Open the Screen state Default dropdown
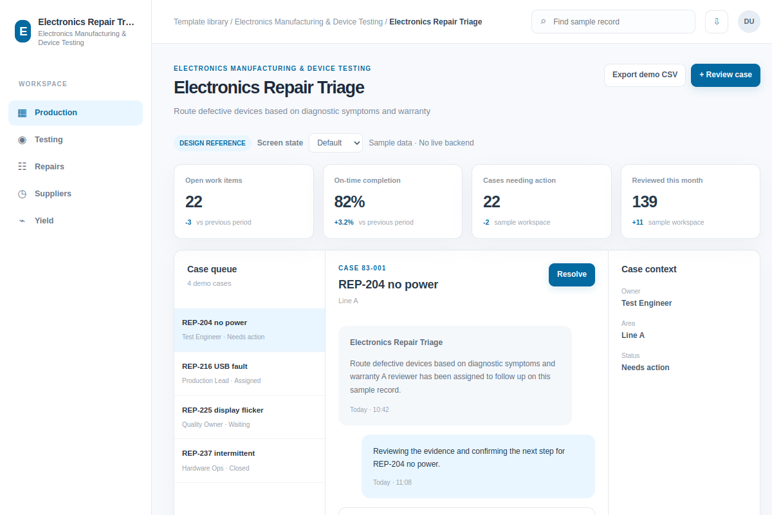Image resolution: width=772 pixels, height=515 pixels. click(x=336, y=143)
